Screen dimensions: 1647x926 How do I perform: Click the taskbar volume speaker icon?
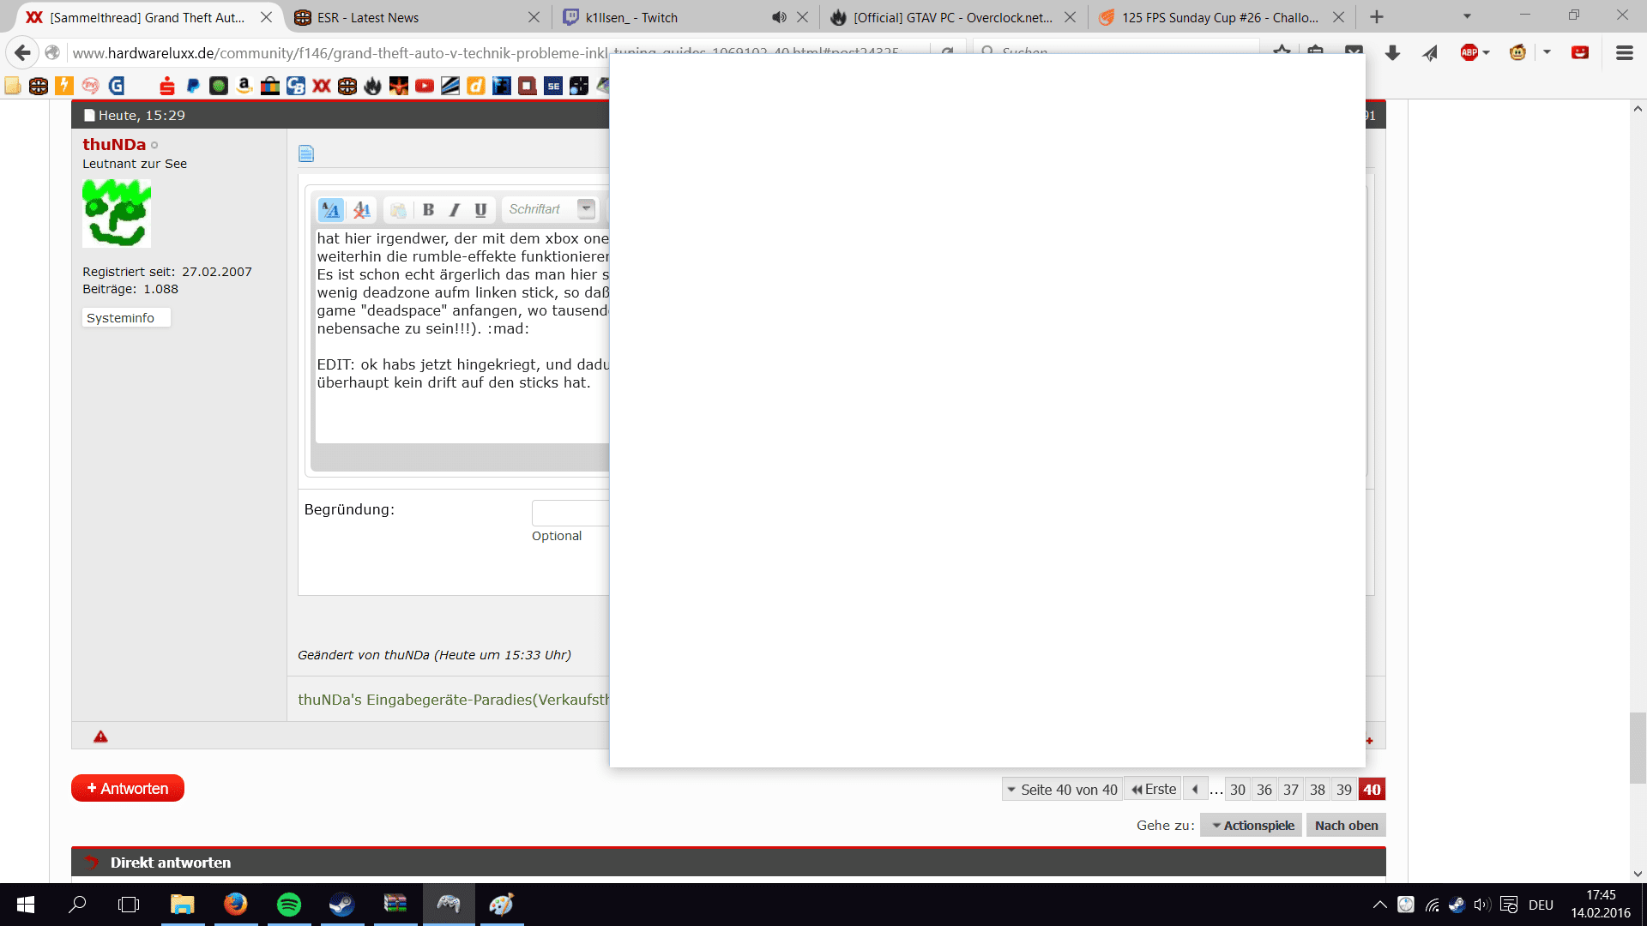tap(1481, 905)
